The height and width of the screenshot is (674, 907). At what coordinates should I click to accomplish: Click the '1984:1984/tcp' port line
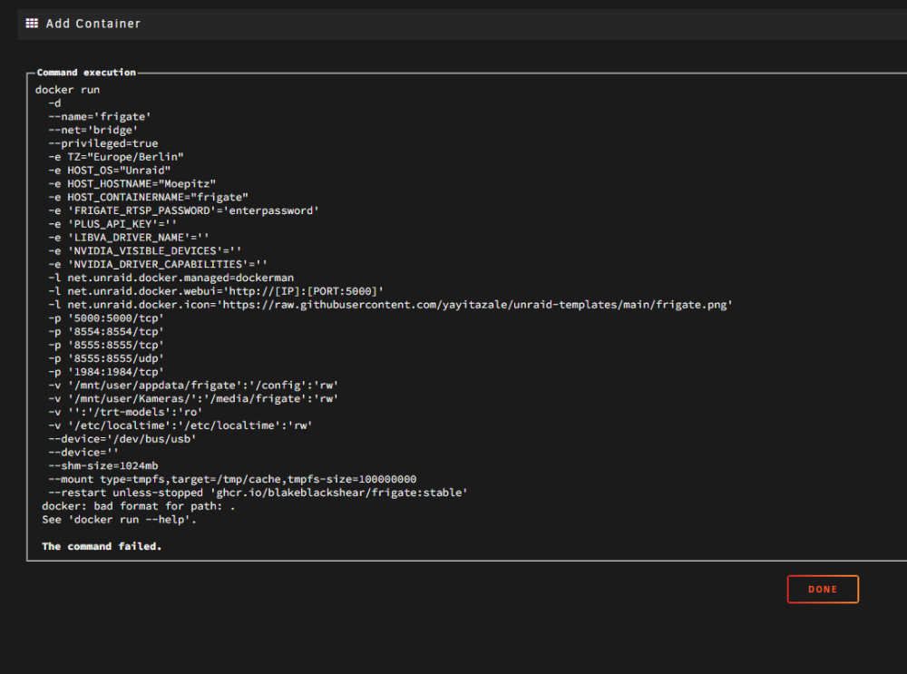[106, 371]
